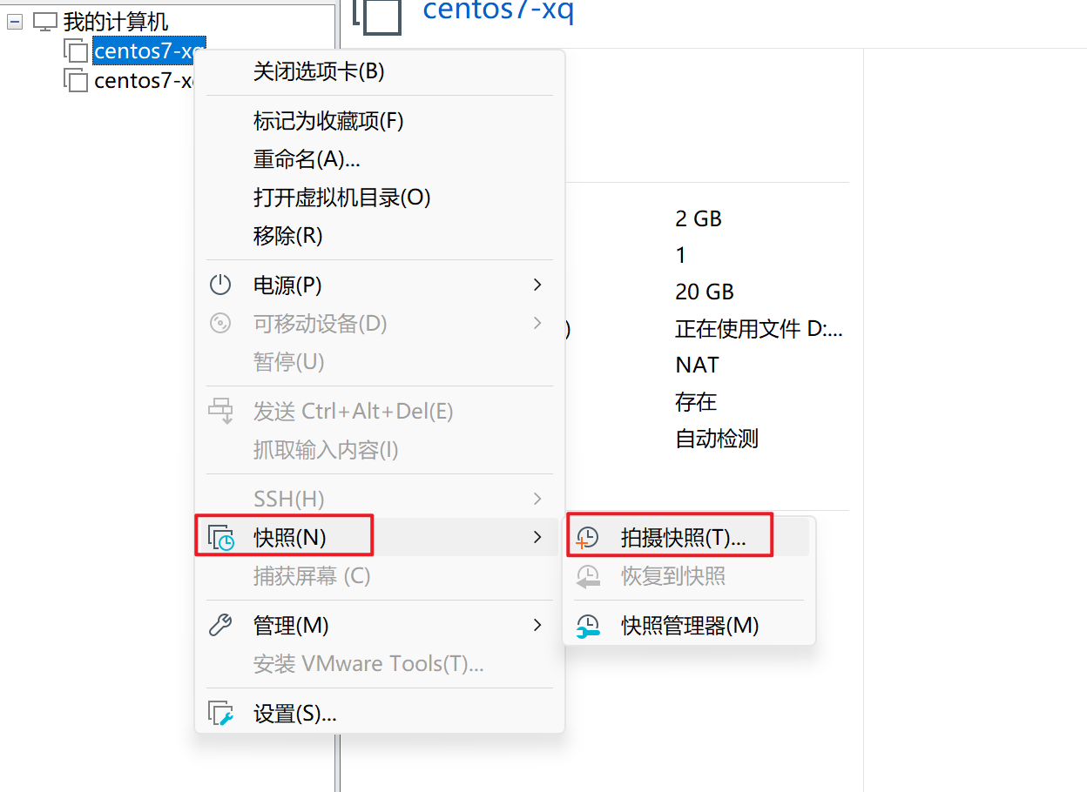Click the 2 GB memory value
Viewport: 1087px width, 792px height.
pos(699,218)
